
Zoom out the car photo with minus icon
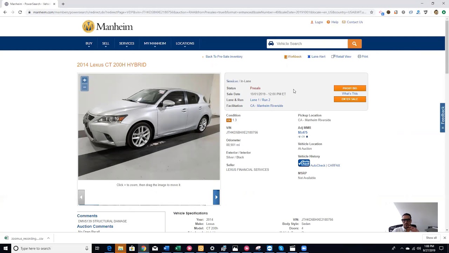coord(85,87)
